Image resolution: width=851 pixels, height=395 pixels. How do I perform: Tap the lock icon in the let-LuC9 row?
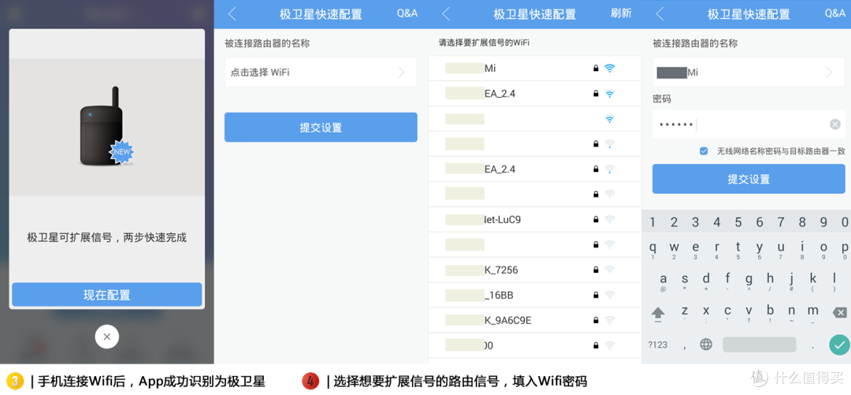[596, 219]
